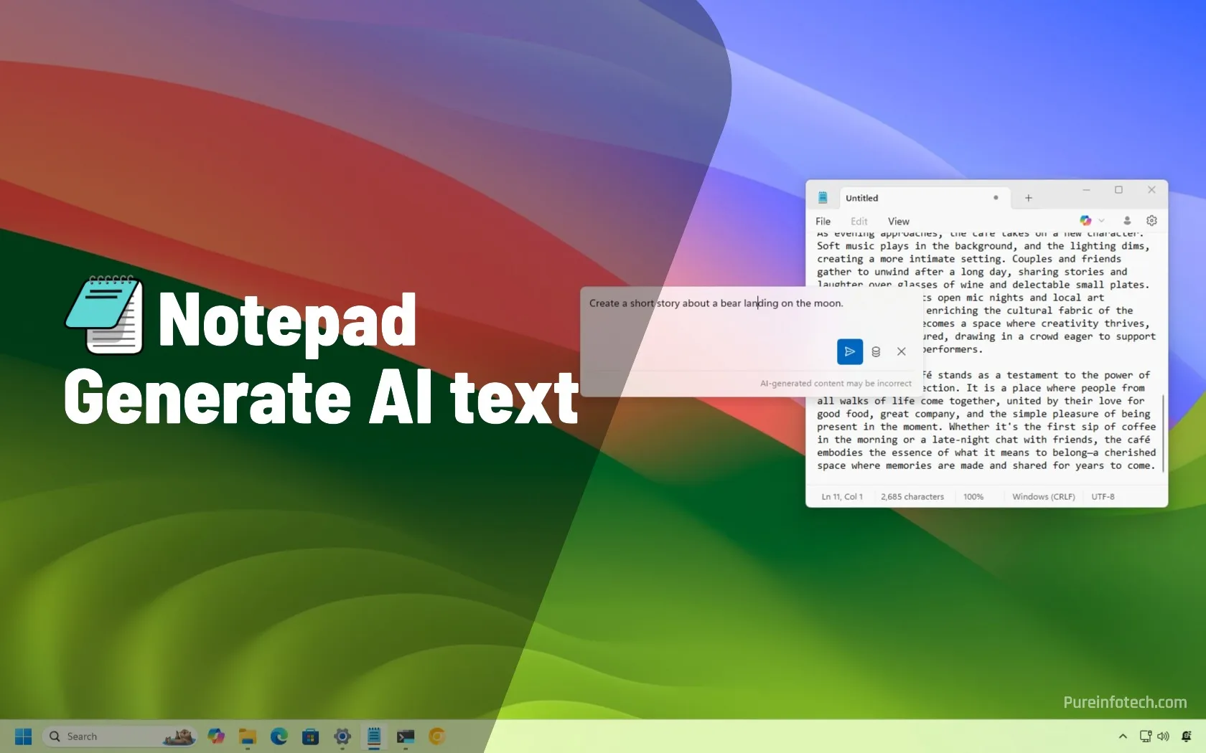This screenshot has height=753, width=1206.
Task: Click the Notepad app icon in title bar
Action: click(823, 198)
